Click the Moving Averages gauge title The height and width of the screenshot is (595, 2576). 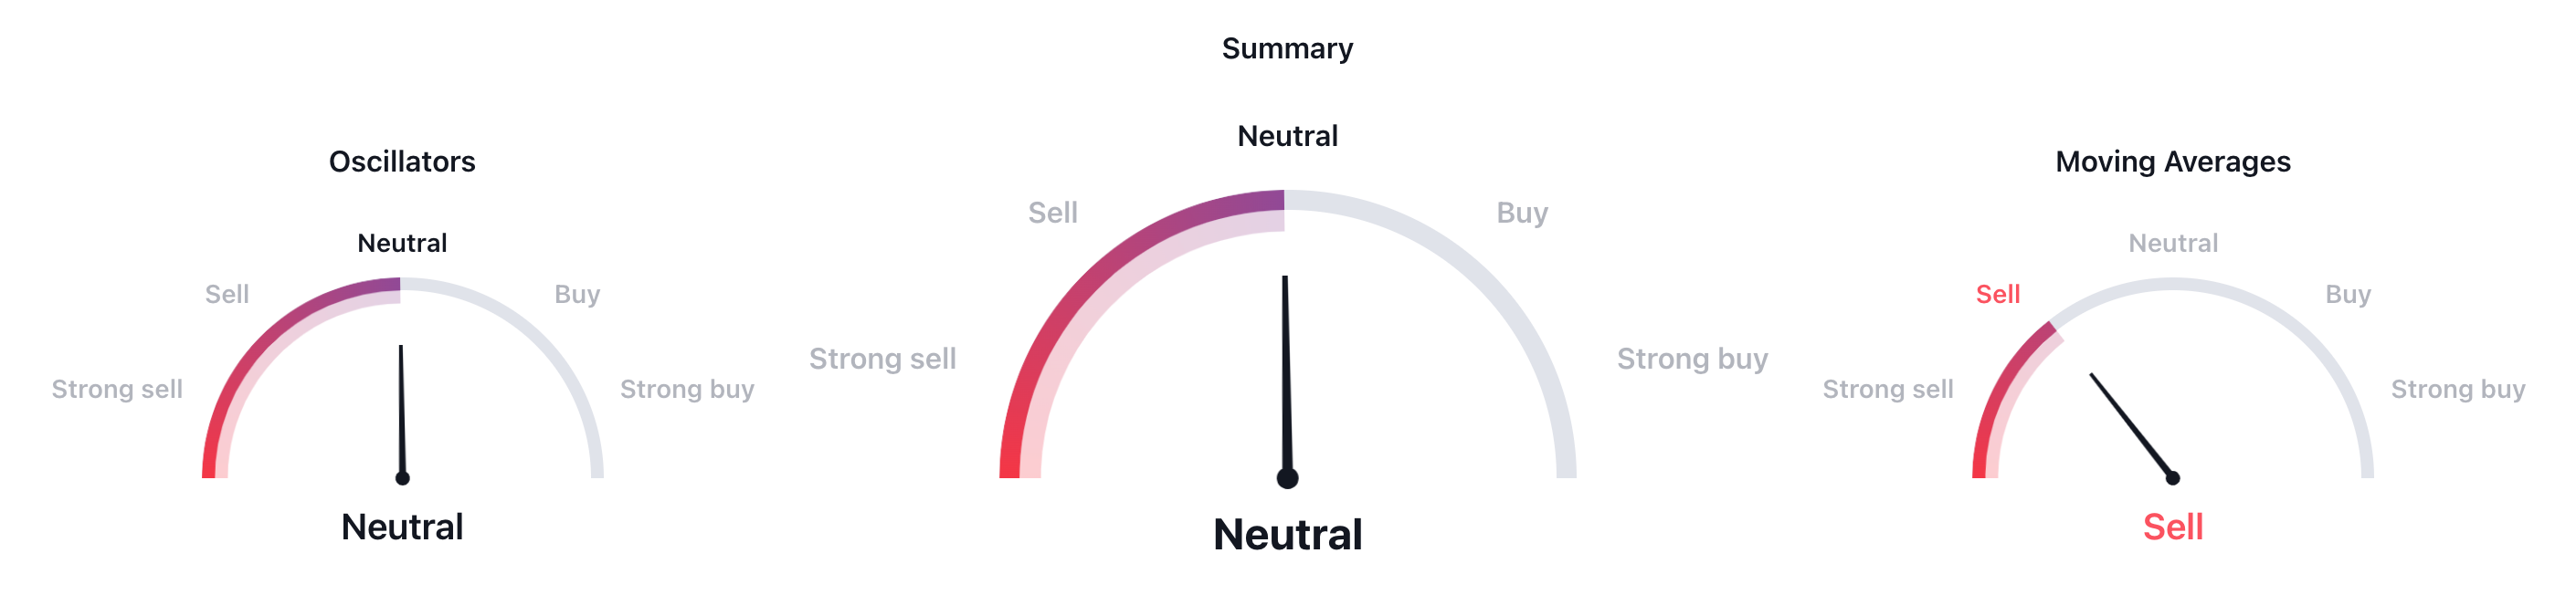pos(2172,162)
